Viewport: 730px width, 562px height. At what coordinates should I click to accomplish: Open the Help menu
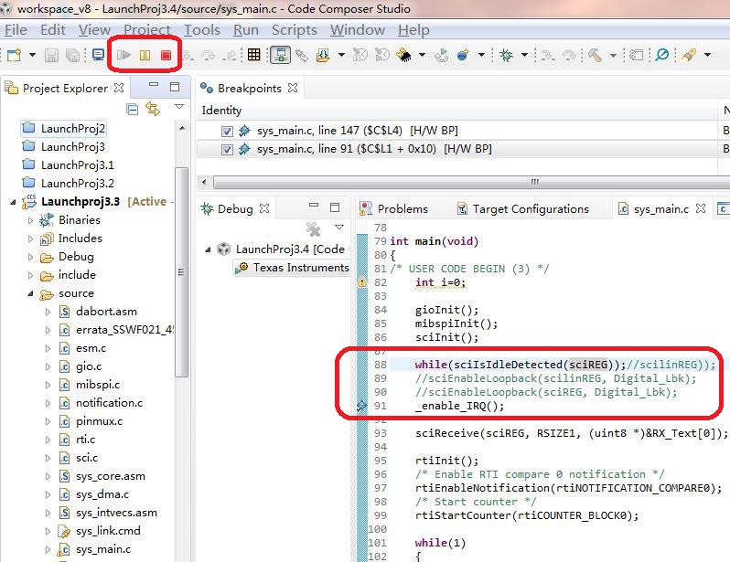point(413,30)
